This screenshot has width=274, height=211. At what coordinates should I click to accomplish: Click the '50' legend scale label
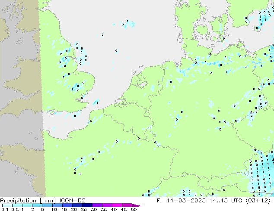click(134, 209)
